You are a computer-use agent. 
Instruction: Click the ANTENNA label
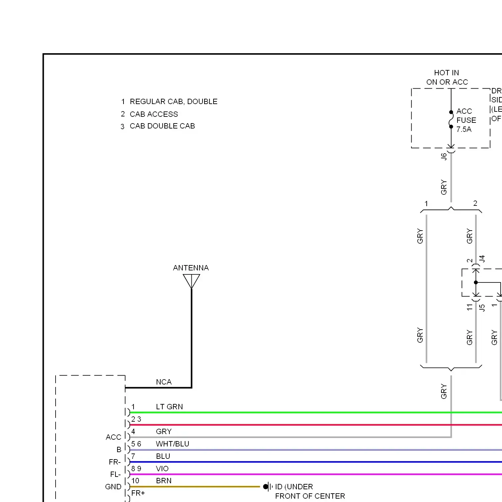point(191,268)
